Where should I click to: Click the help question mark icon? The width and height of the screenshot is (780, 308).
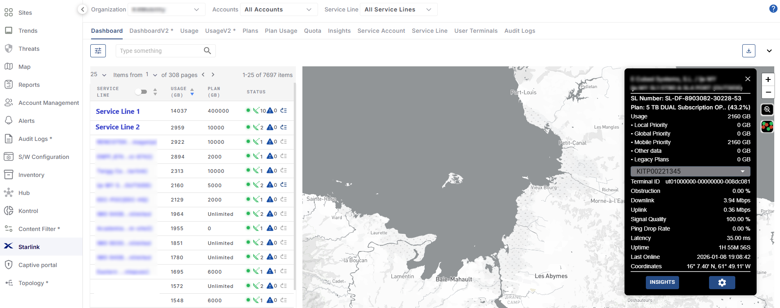tap(773, 9)
